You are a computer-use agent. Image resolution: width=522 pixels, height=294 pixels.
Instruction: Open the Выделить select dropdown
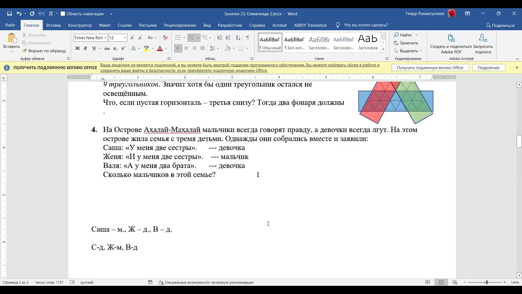407,51
